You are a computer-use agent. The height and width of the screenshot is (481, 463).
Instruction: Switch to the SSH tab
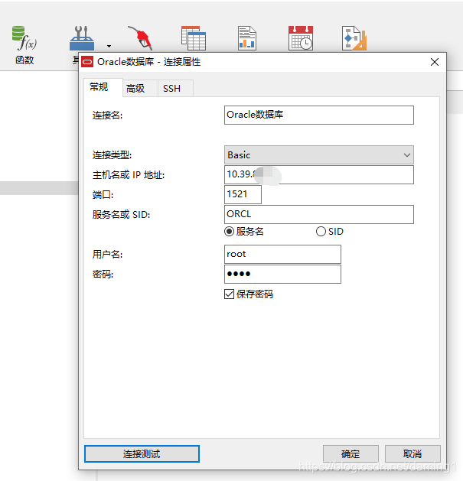[175, 89]
